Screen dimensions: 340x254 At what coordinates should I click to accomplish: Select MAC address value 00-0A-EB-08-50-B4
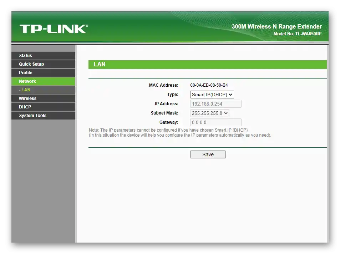coord(209,85)
